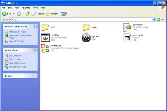The width and height of the screenshot is (167, 111).
Task: Open the View menu
Action: click(x=16, y=8)
